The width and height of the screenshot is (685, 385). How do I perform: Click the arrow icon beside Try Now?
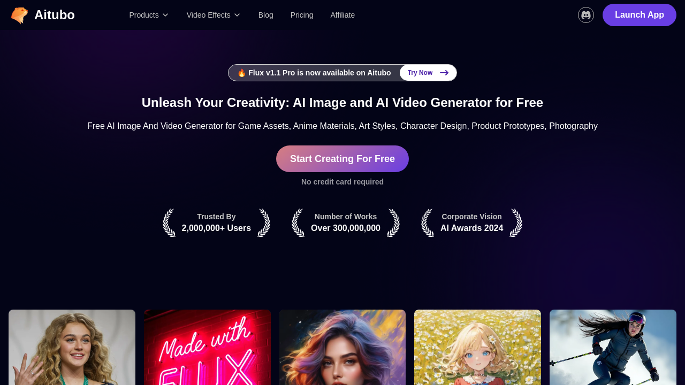pyautogui.click(x=444, y=73)
